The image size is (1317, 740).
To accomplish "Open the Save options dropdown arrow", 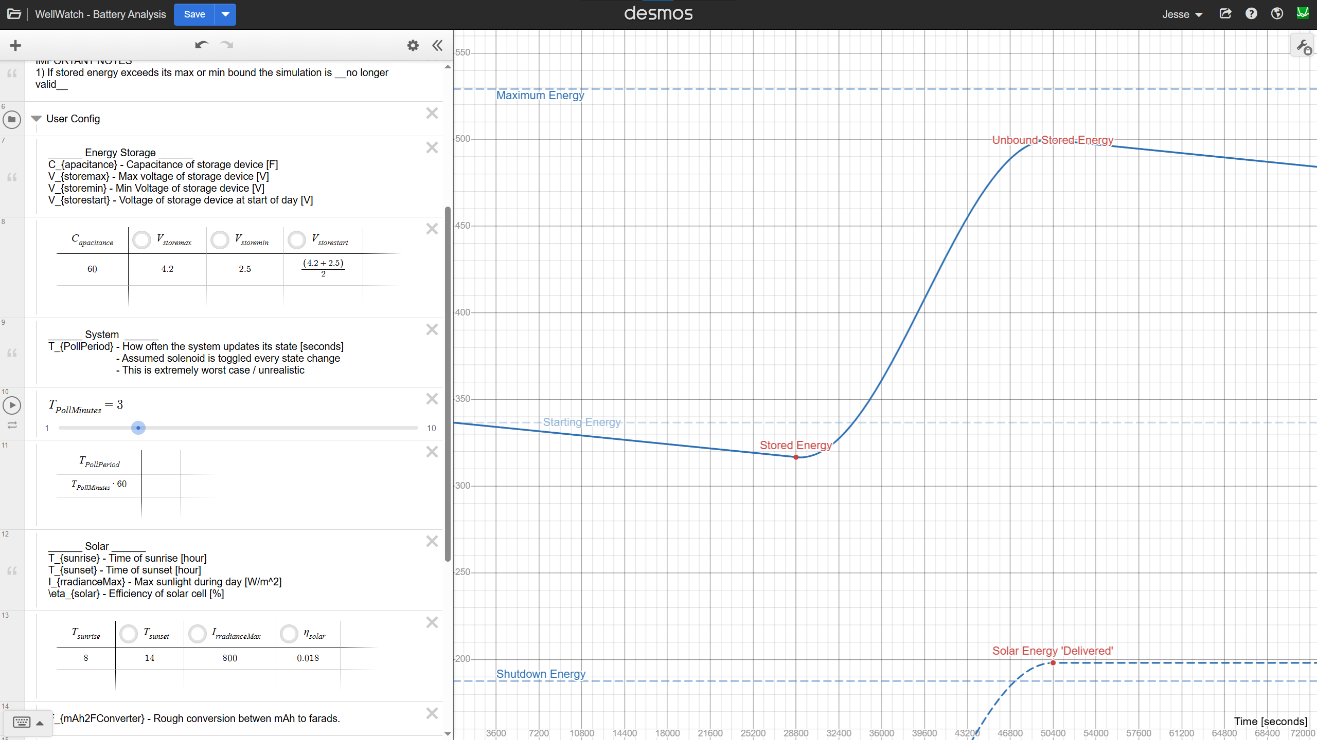I will click(x=225, y=14).
